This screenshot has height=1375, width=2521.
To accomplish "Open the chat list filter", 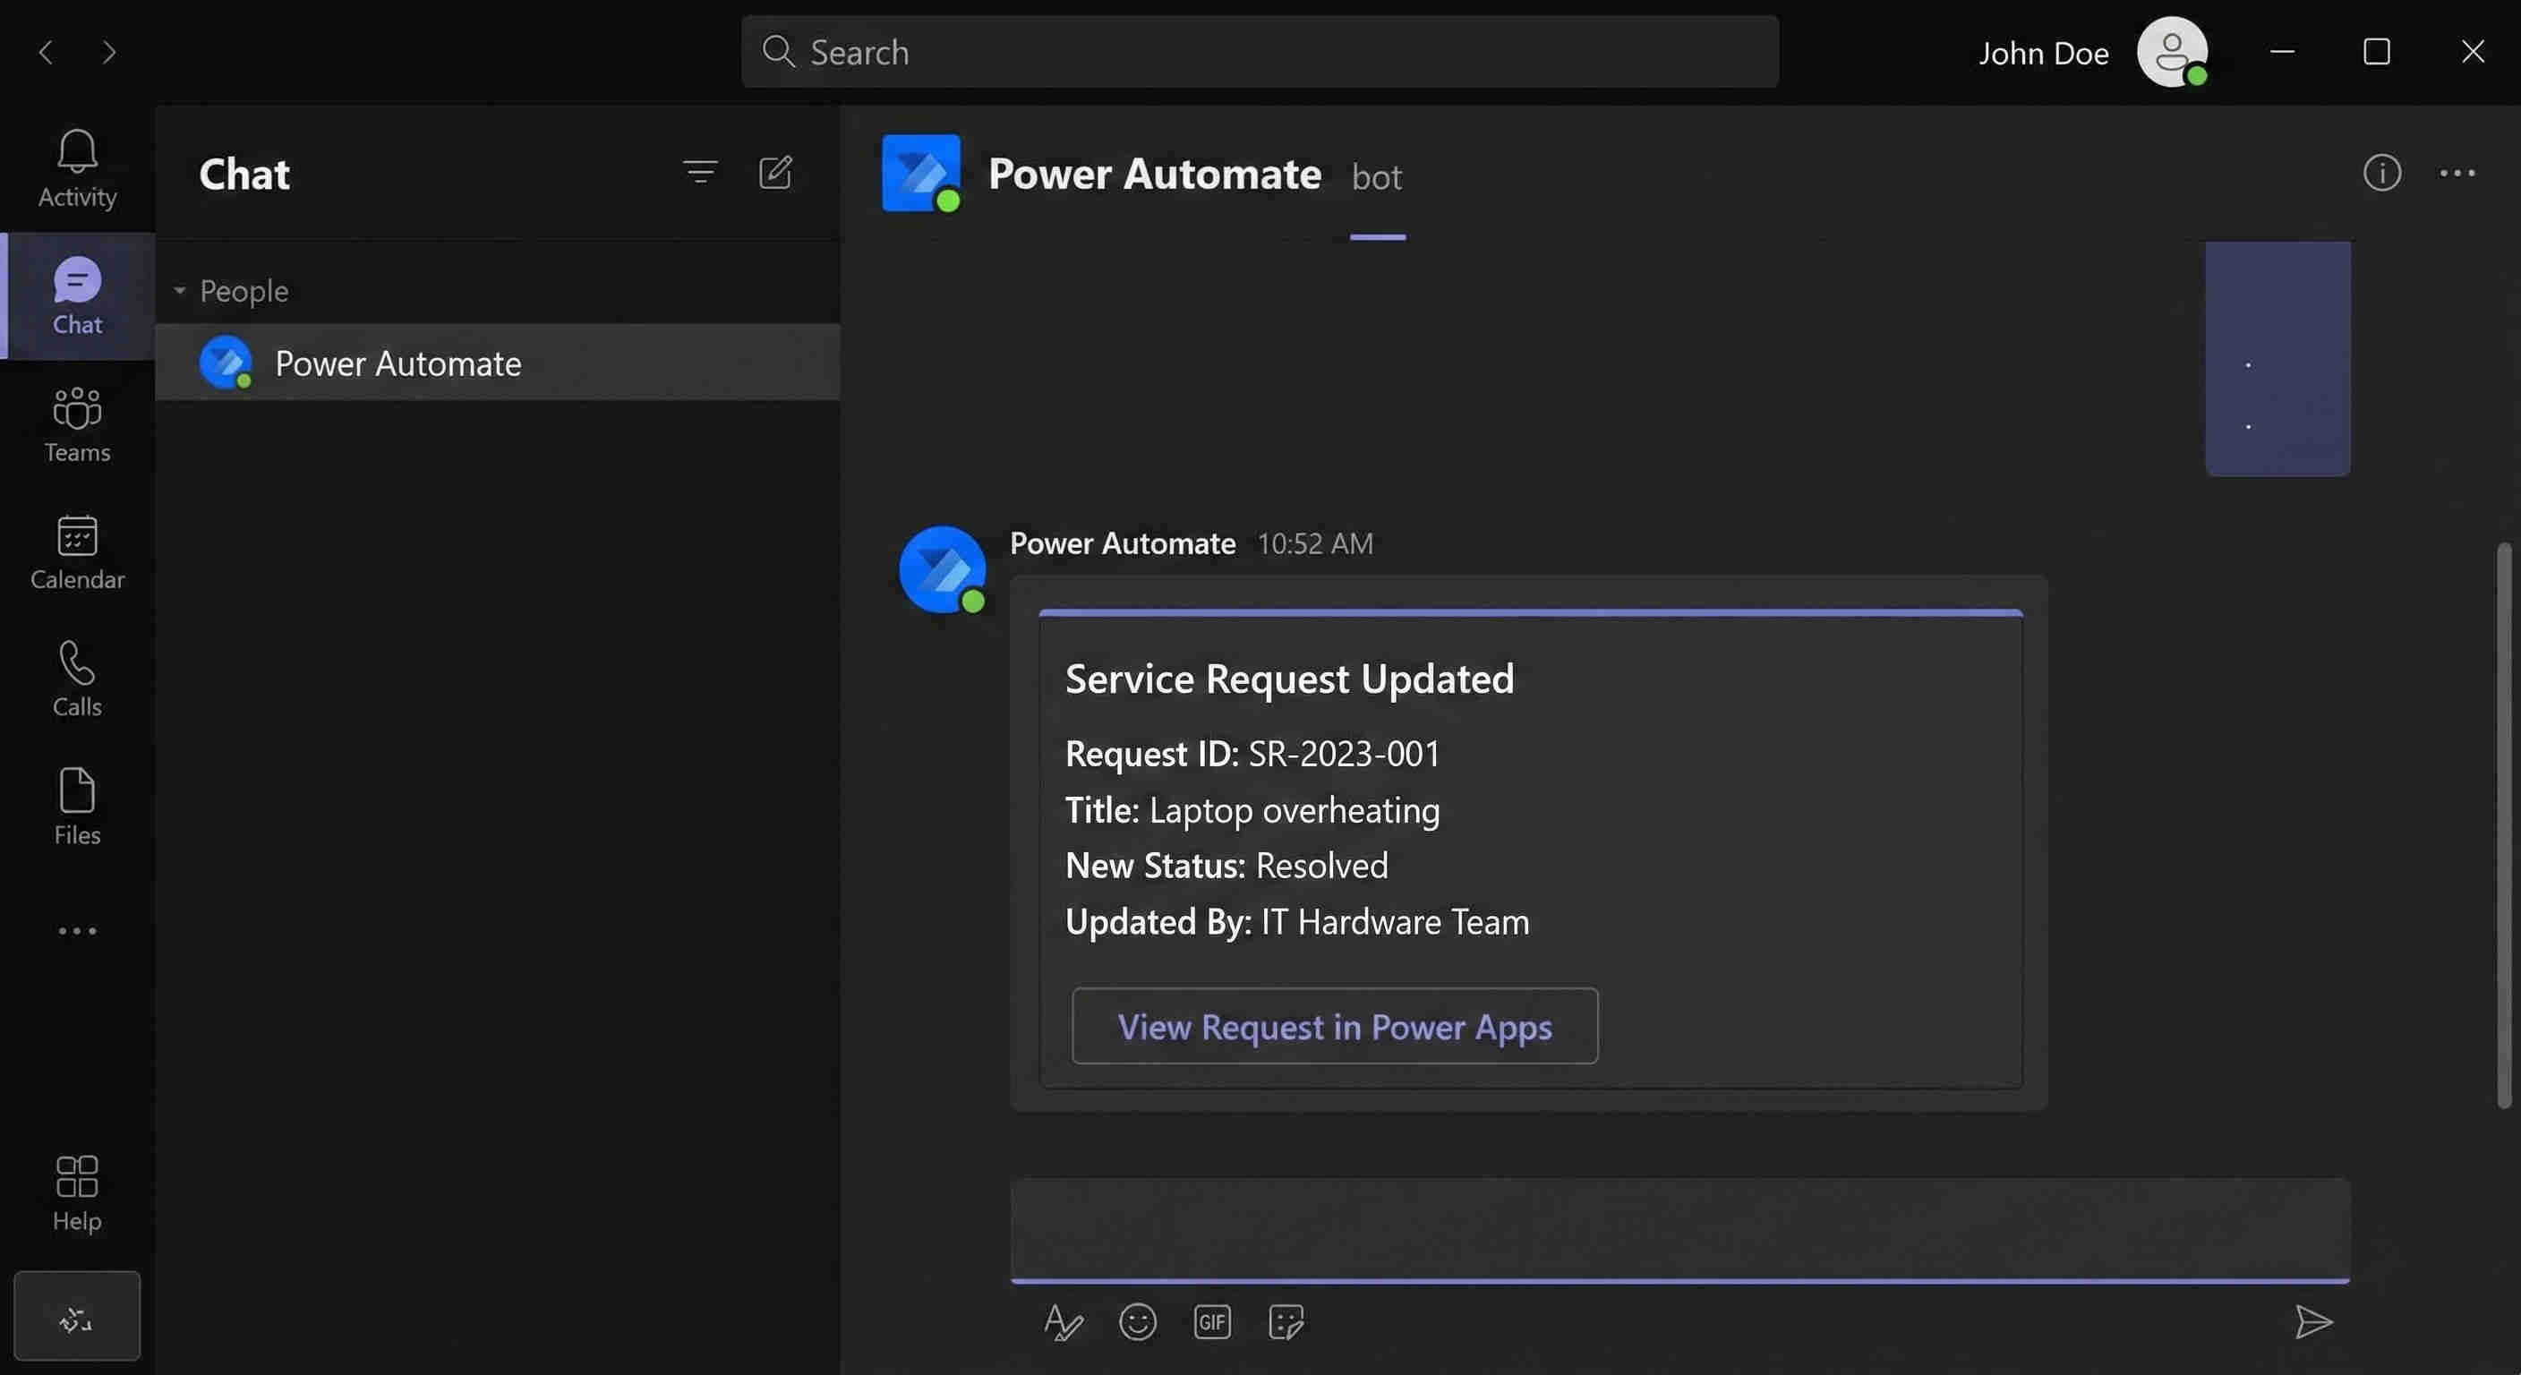I will (x=700, y=174).
